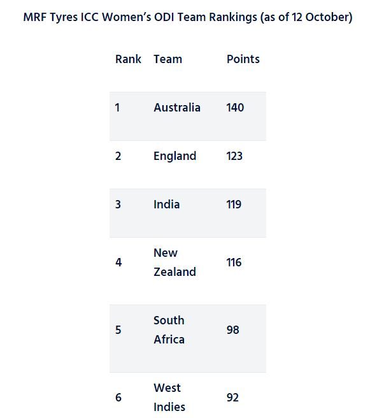The width and height of the screenshot is (370, 418).
Task: Click England's 123 points value
Action: point(234,156)
